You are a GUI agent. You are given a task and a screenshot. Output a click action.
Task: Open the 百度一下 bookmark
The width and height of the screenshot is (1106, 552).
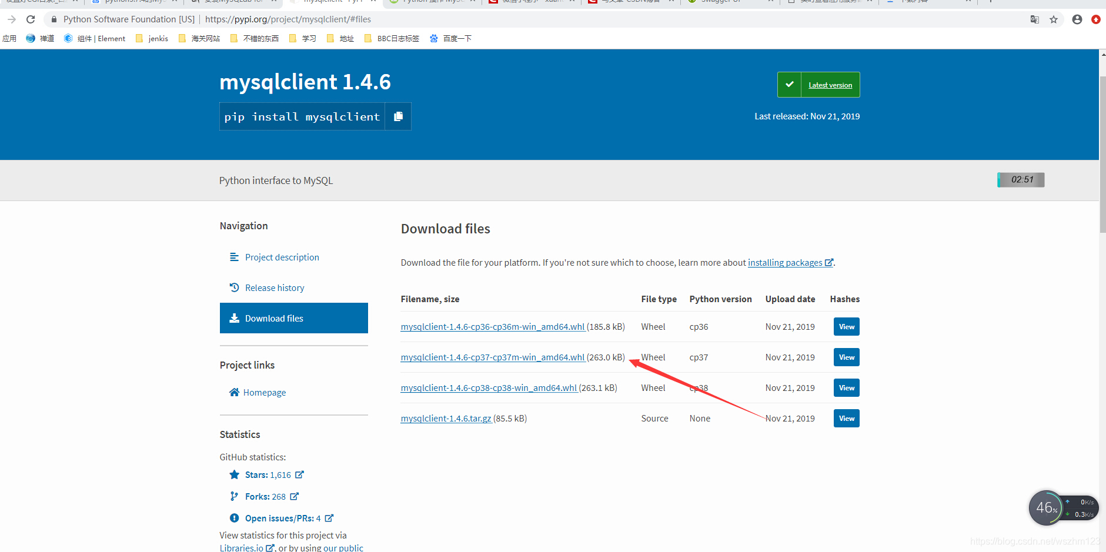pos(450,38)
